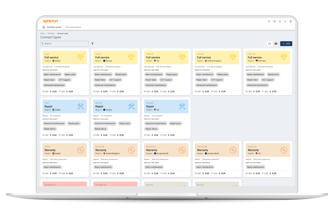Viewport: 334px width, 214px height.
Task: Open the user profile icon
Action: 291,21
